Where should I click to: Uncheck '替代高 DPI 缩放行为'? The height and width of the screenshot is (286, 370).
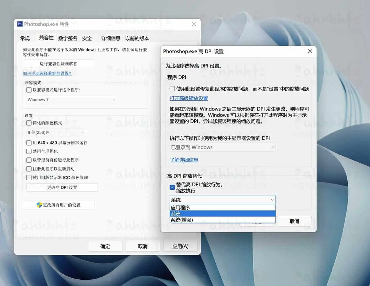(x=172, y=187)
